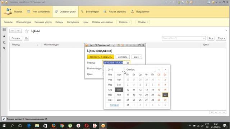Open Chrome from the taskbar
The image size is (230, 129).
click(62, 126)
